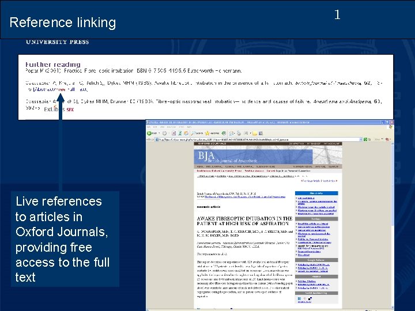415x311 pixels.
Task: Open the Back history dropdown arrow
Action: (159, 133)
